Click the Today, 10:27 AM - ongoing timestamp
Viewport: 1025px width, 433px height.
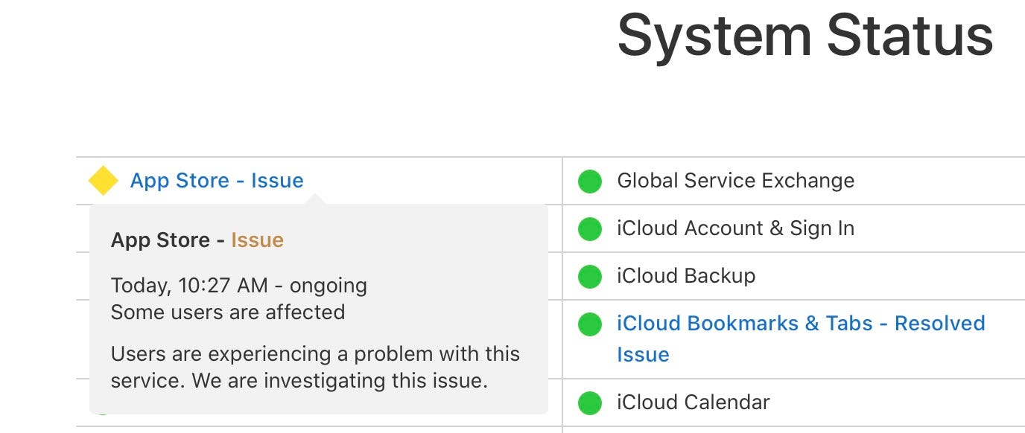[x=239, y=286]
